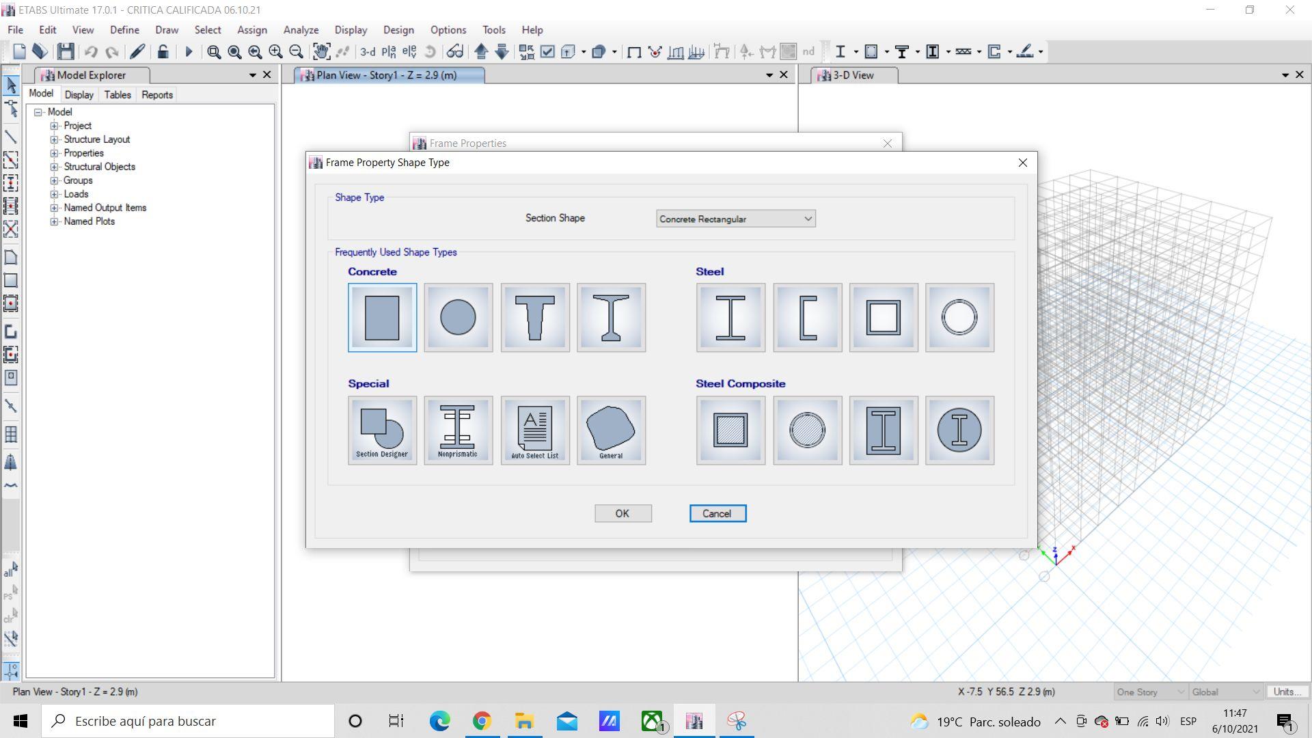Select the Concrete Circle shape icon
The image size is (1312, 738).
click(x=458, y=318)
